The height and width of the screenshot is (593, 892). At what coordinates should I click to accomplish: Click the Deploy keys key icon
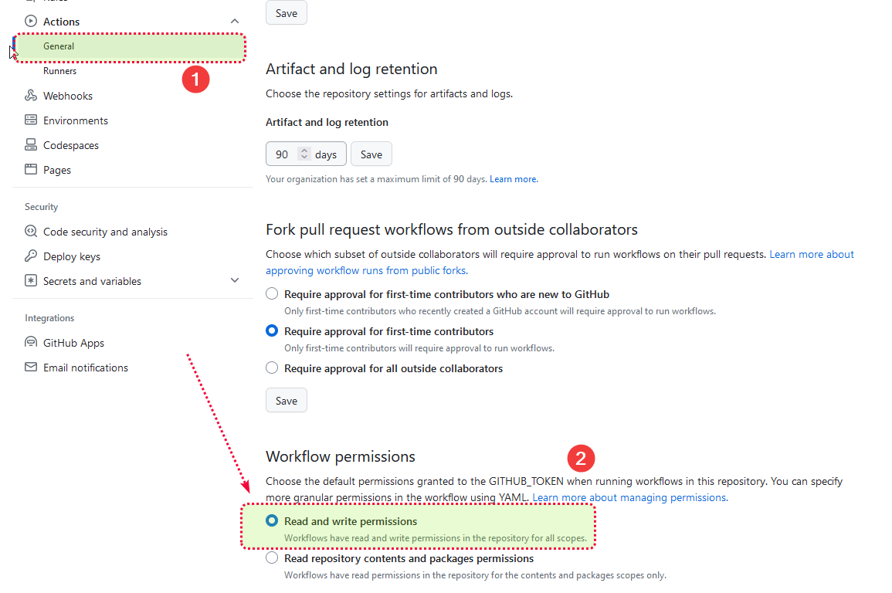click(31, 256)
